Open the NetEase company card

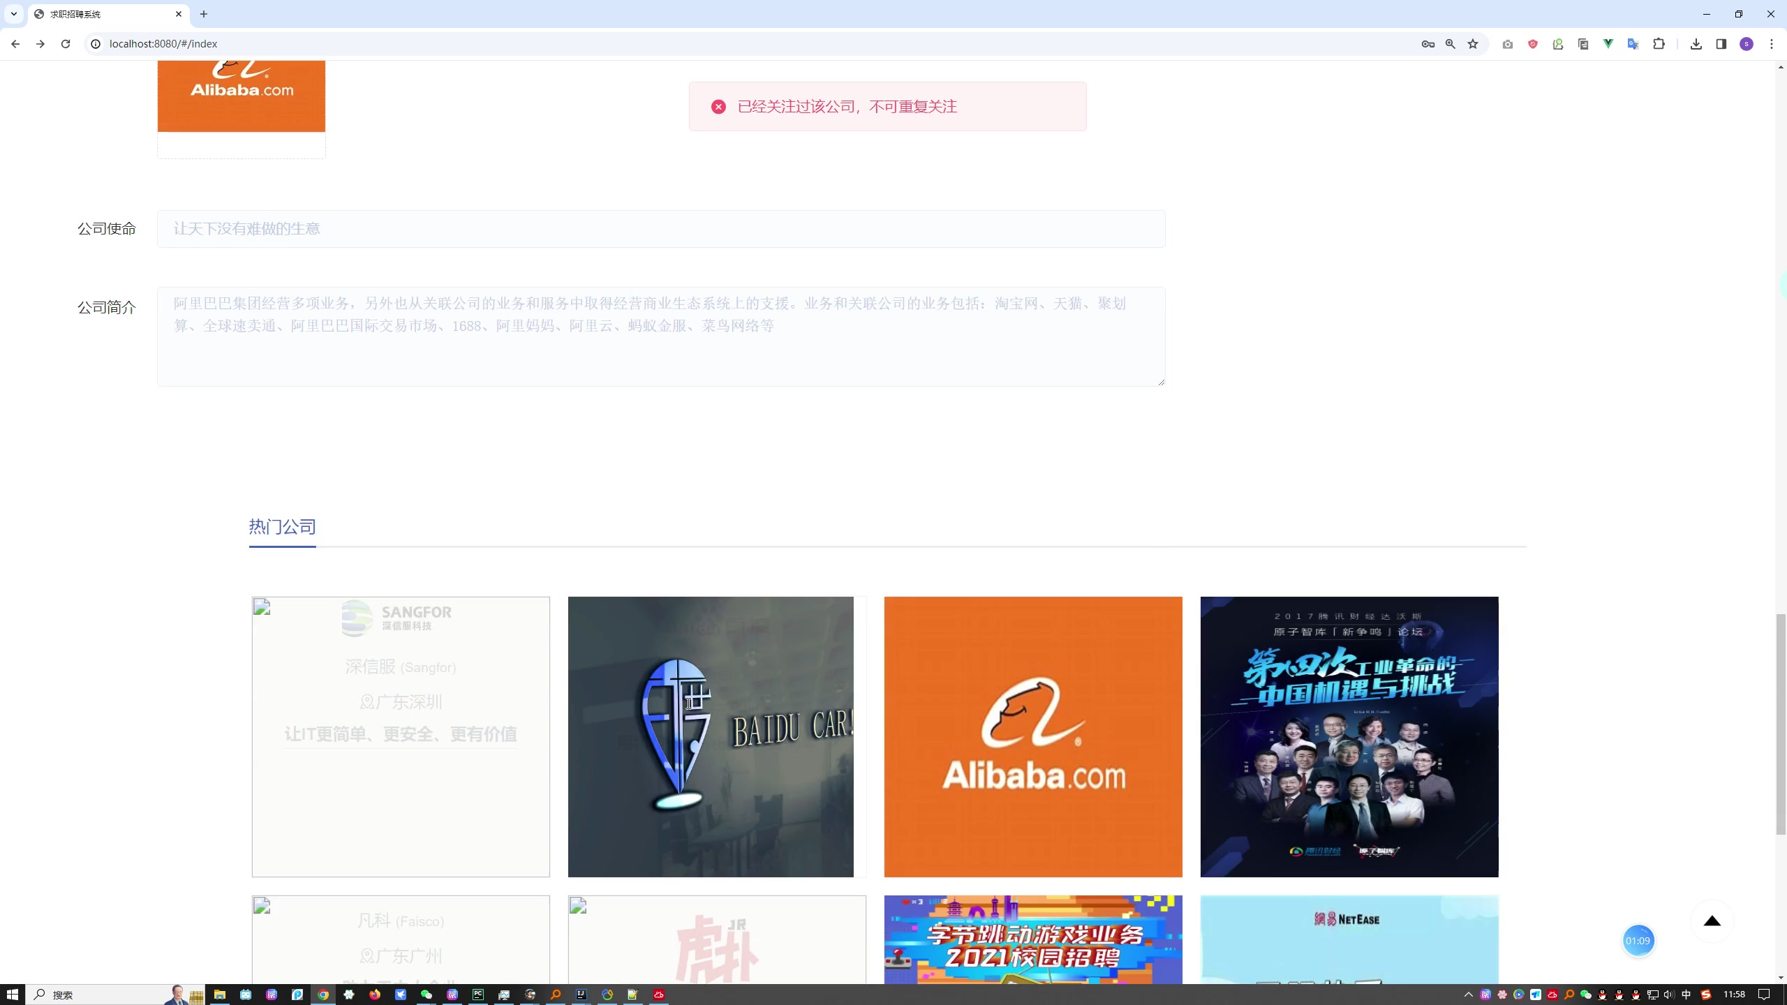click(x=1349, y=939)
